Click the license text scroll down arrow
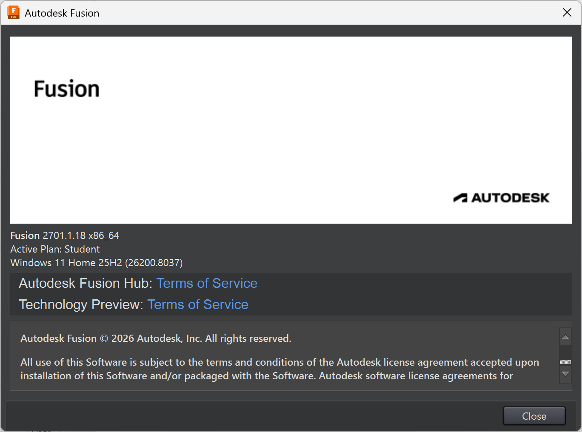The image size is (582, 432). click(565, 374)
